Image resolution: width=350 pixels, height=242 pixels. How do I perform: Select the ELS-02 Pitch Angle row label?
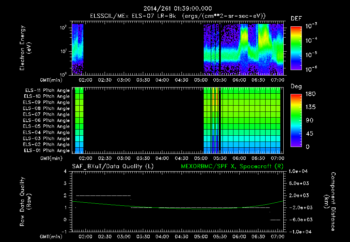click(x=46, y=145)
